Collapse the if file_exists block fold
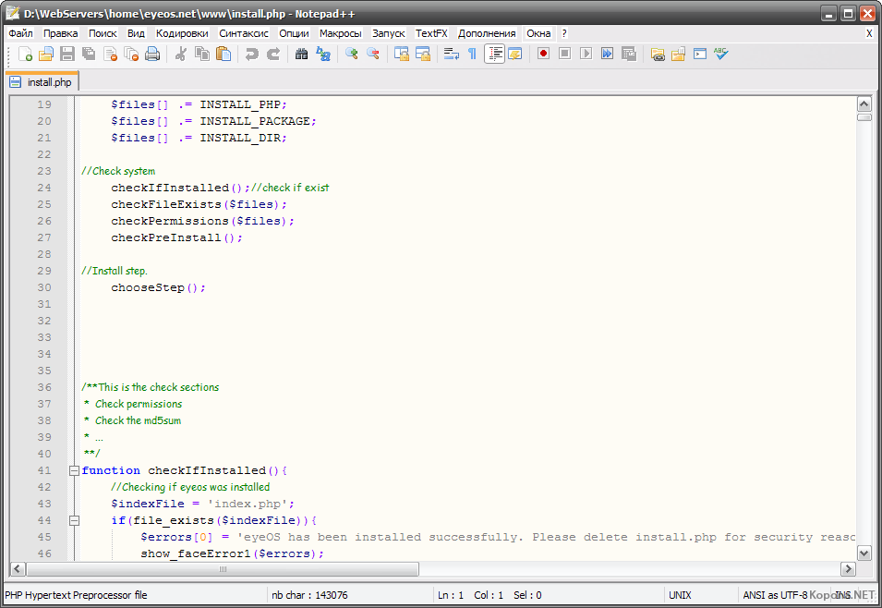 pyautogui.click(x=74, y=521)
